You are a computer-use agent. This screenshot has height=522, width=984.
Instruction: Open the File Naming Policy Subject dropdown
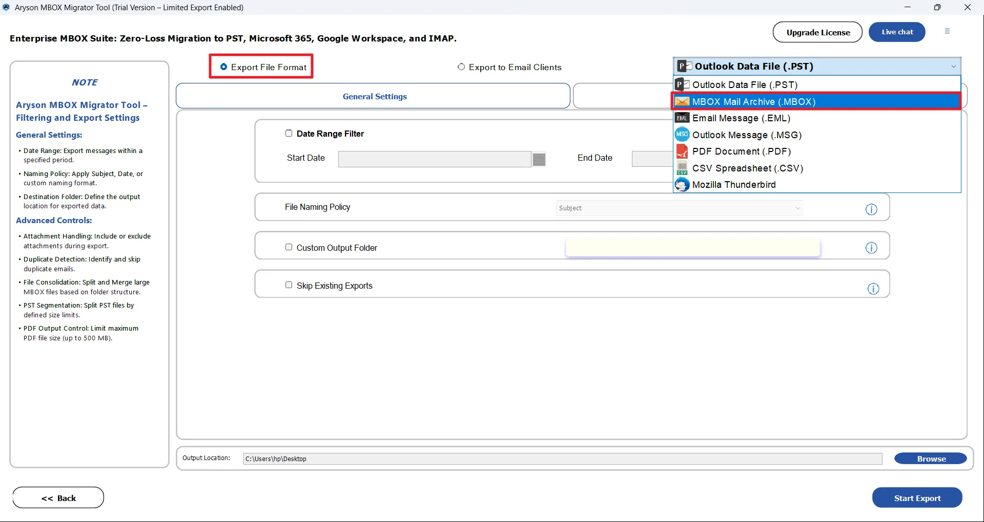point(680,208)
